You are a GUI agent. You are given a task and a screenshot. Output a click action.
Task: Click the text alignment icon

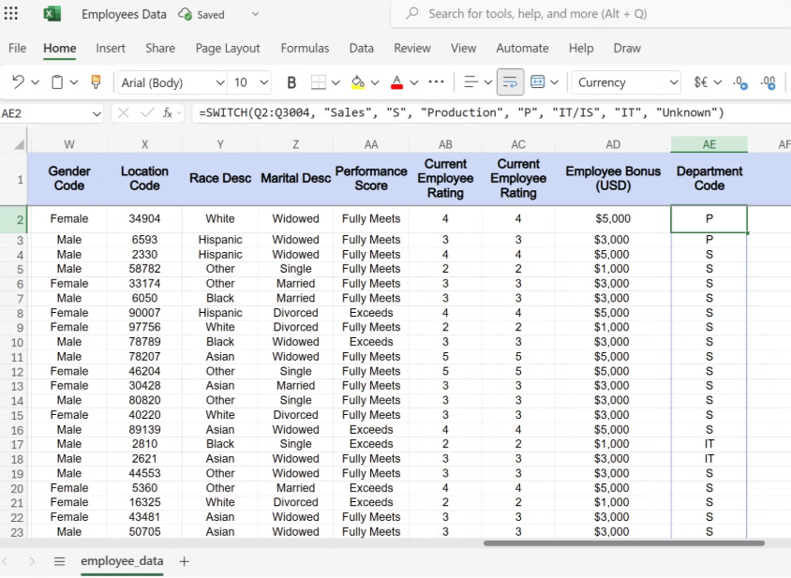(x=470, y=82)
